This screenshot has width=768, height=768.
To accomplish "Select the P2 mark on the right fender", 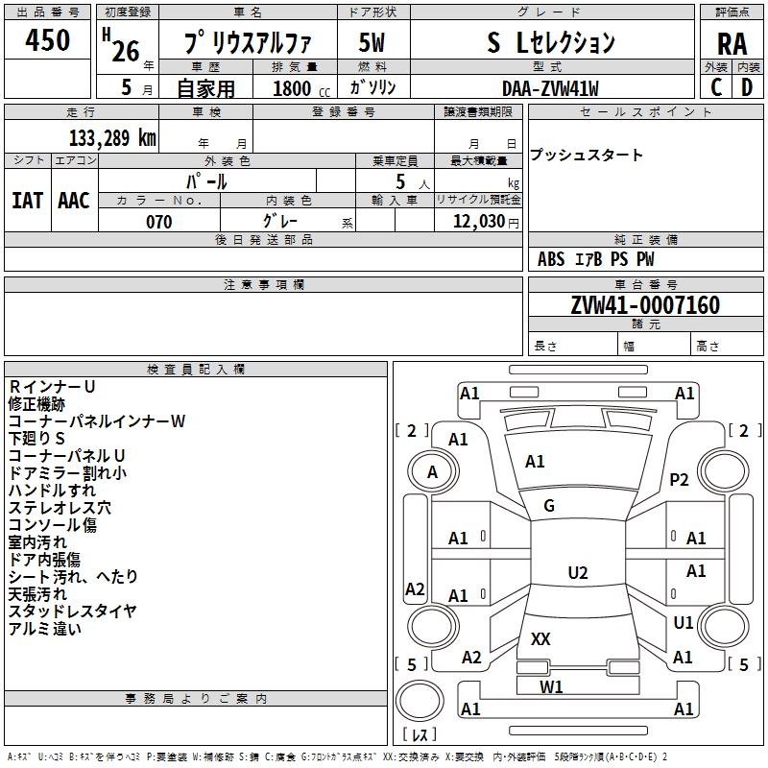I will 679,479.
